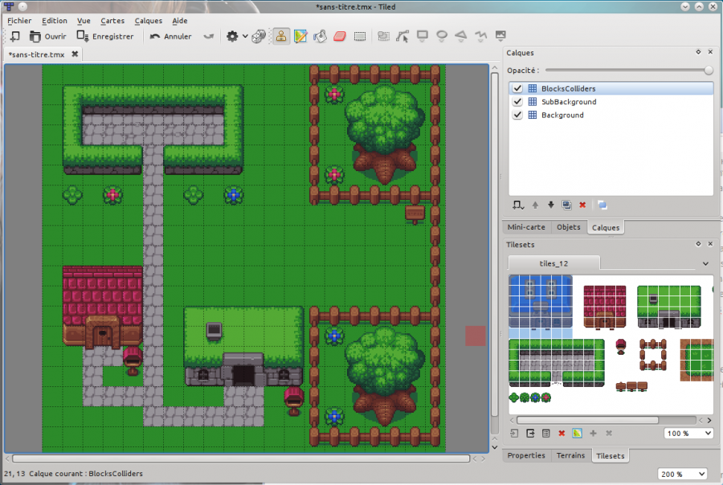Open the 200% map zoom dropdown
This screenshot has width=723, height=485.
[683, 474]
